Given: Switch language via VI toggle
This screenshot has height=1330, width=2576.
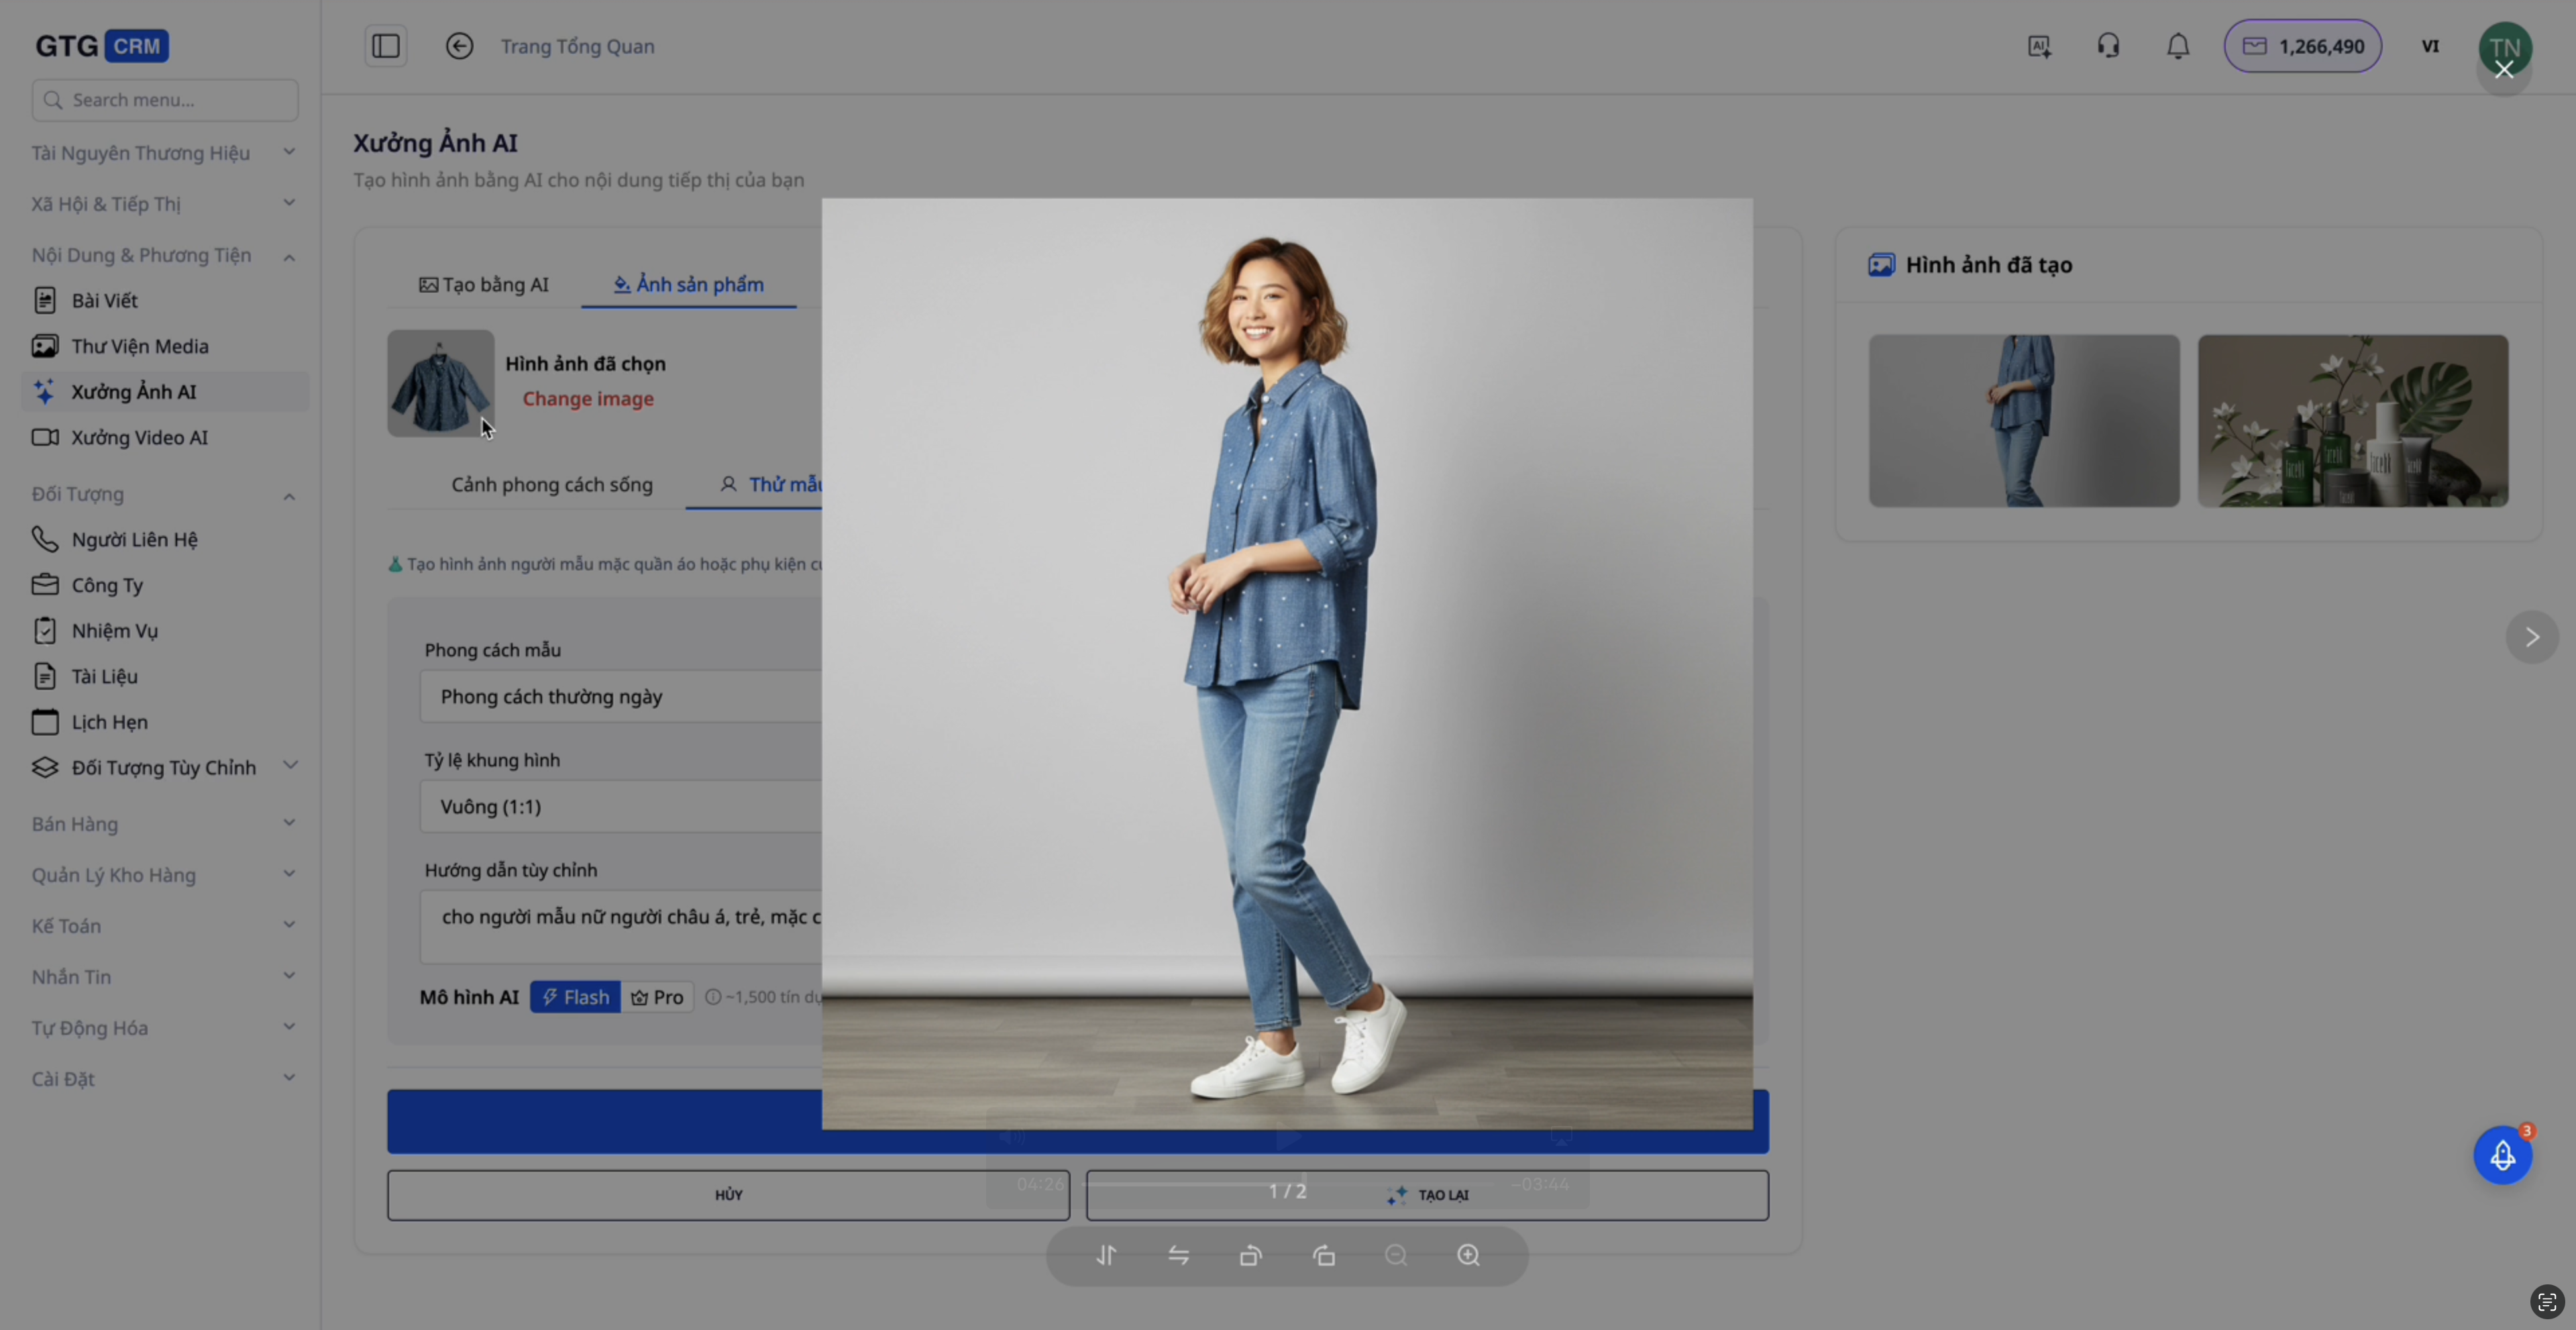Looking at the screenshot, I should pyautogui.click(x=2430, y=46).
